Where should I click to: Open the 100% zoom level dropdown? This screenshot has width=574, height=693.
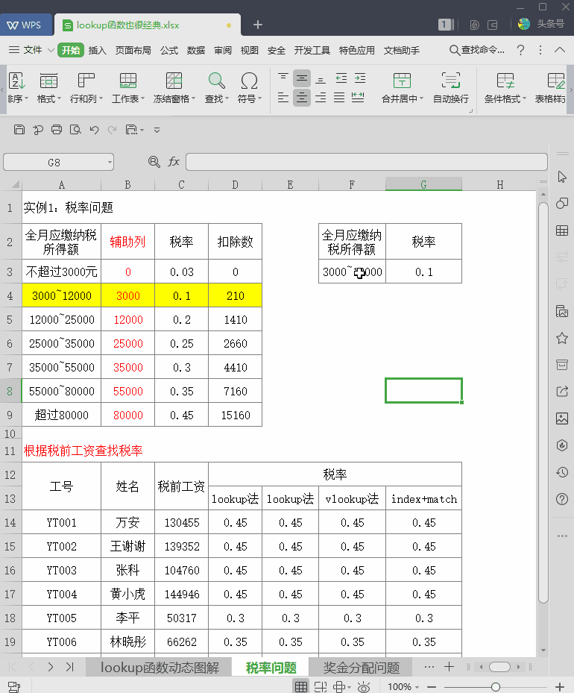(x=404, y=686)
